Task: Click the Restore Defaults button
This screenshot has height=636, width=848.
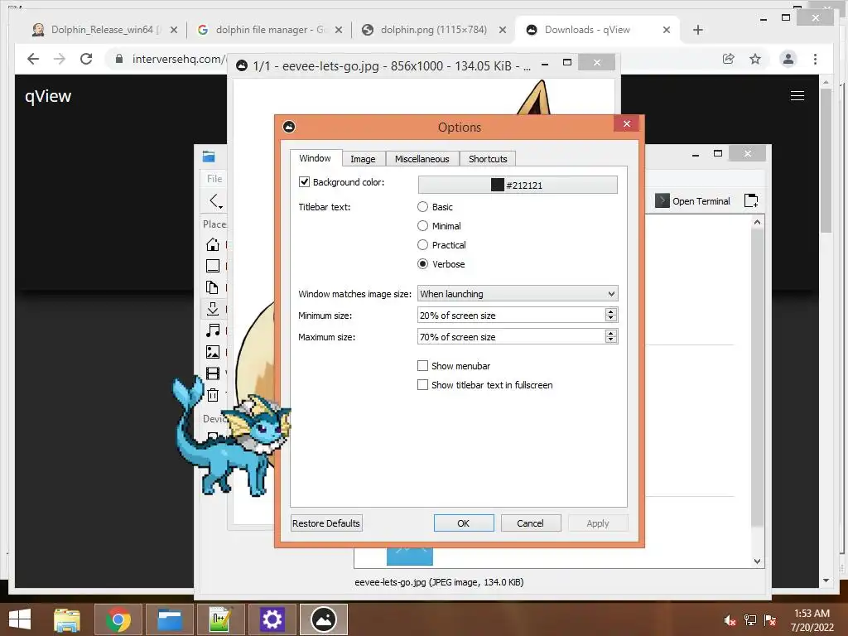Action: [326, 523]
